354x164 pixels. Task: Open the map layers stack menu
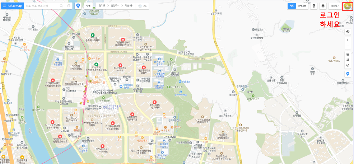tap(323, 6)
